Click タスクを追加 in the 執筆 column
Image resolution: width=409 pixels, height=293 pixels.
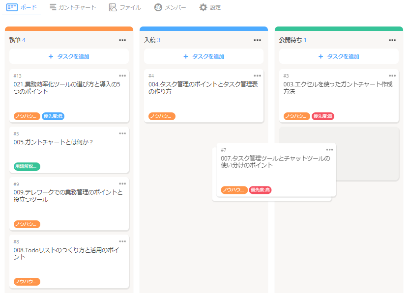pos(69,56)
